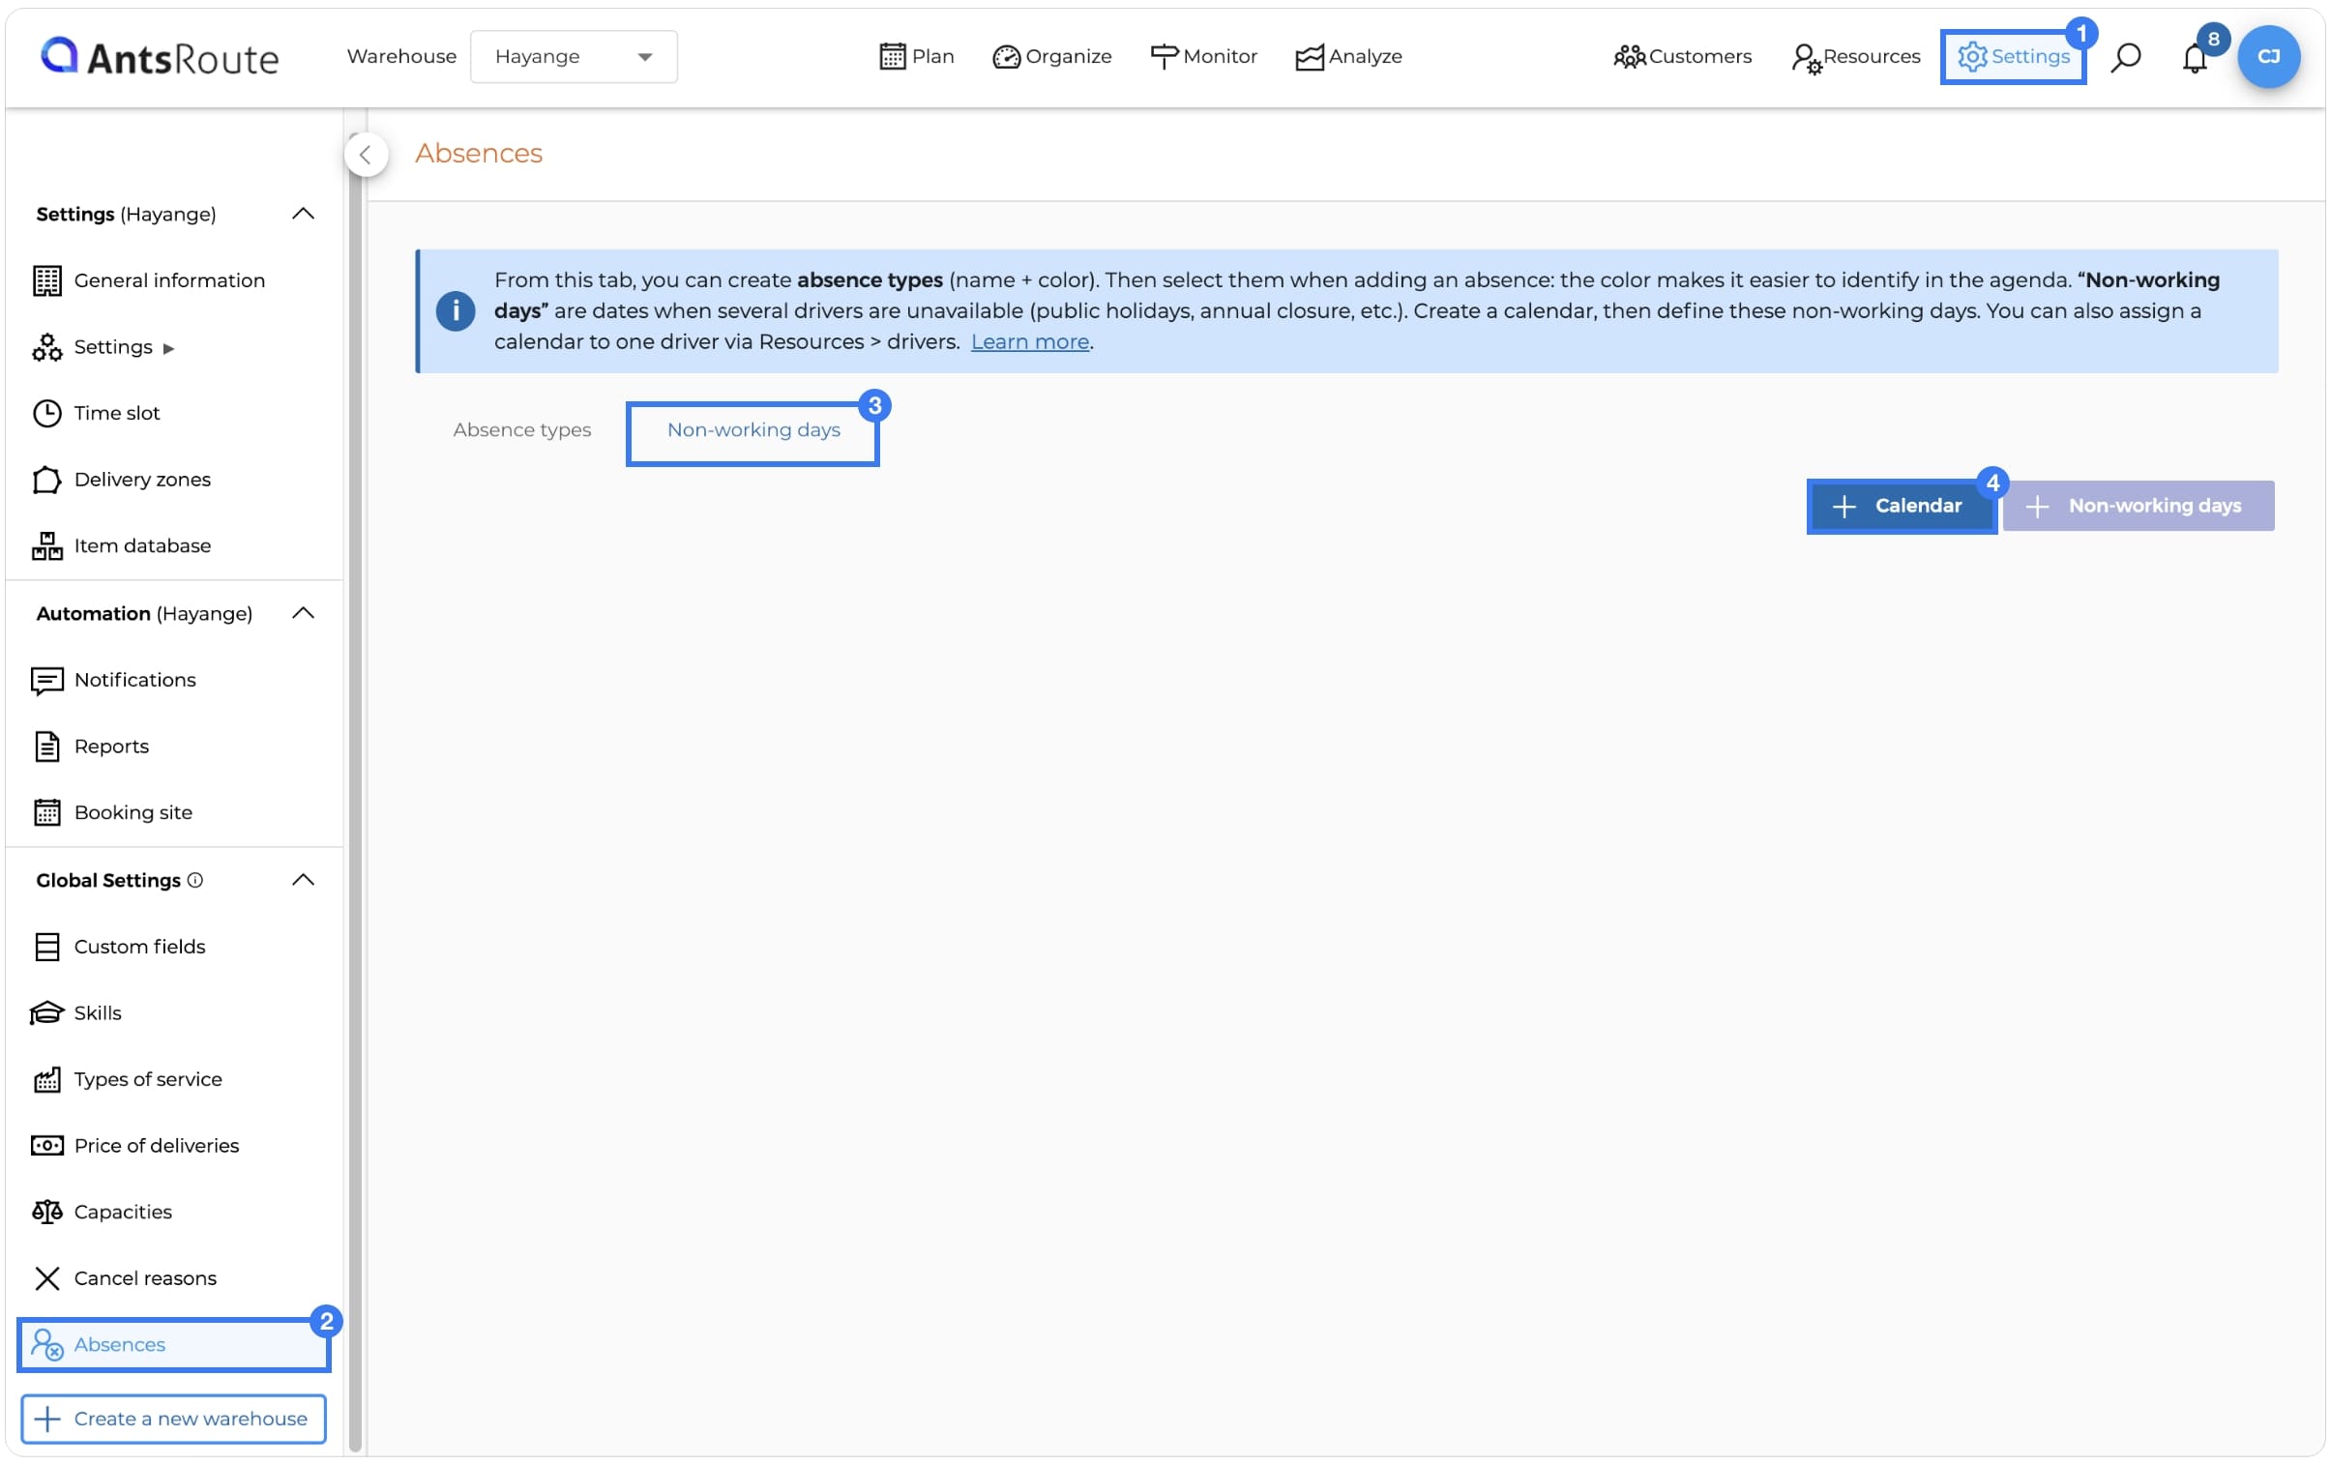Click the add Non-working days button
Screen dimensions: 2331x1464
[2139, 505]
